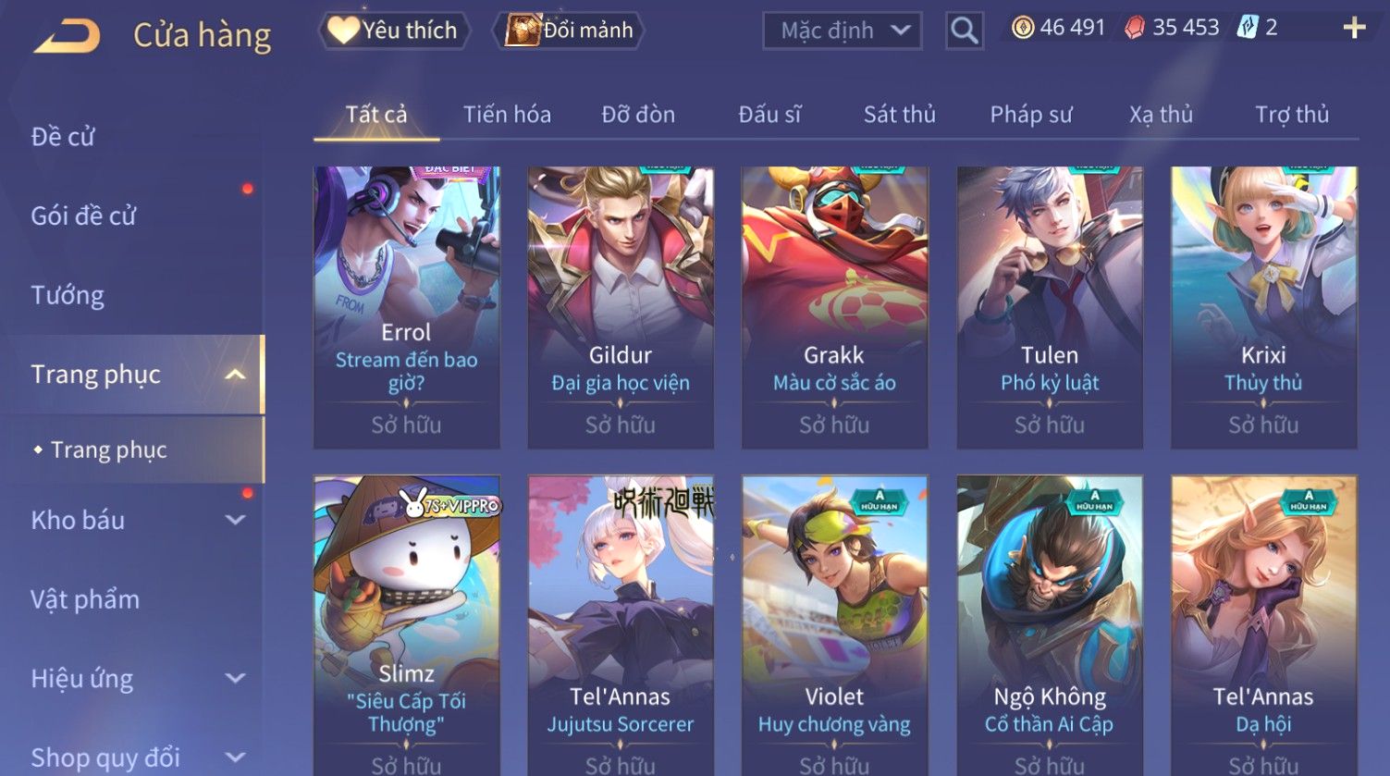
Task: Go back using the return arrow icon
Action: [x=67, y=36]
